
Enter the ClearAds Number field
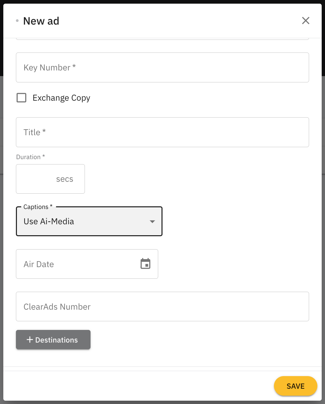[162, 307]
